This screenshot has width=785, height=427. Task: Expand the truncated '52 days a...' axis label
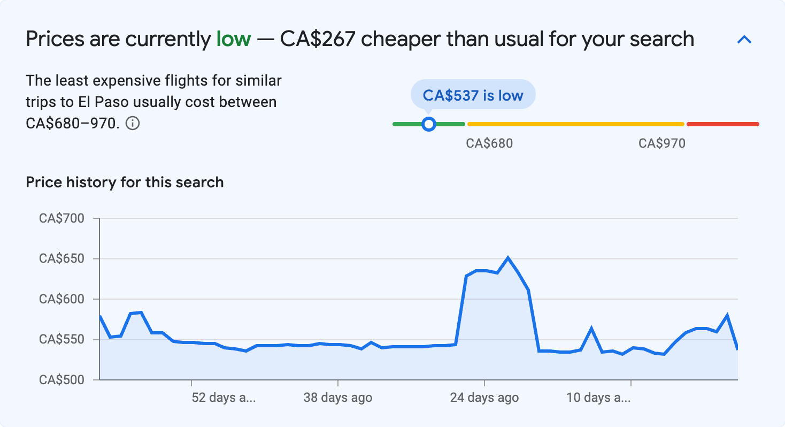tap(224, 398)
